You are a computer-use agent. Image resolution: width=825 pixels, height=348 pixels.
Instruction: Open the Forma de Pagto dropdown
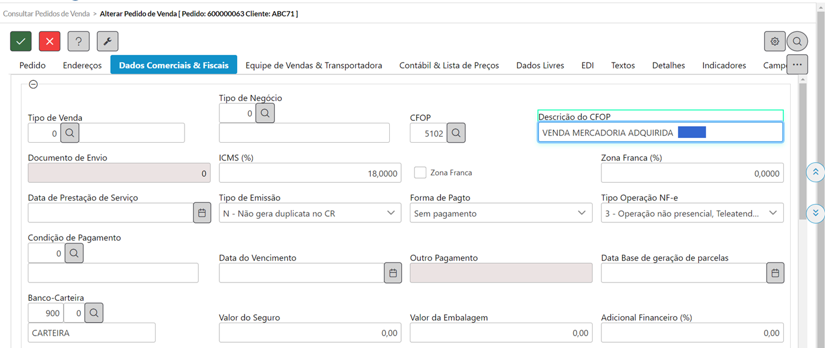click(x=501, y=213)
